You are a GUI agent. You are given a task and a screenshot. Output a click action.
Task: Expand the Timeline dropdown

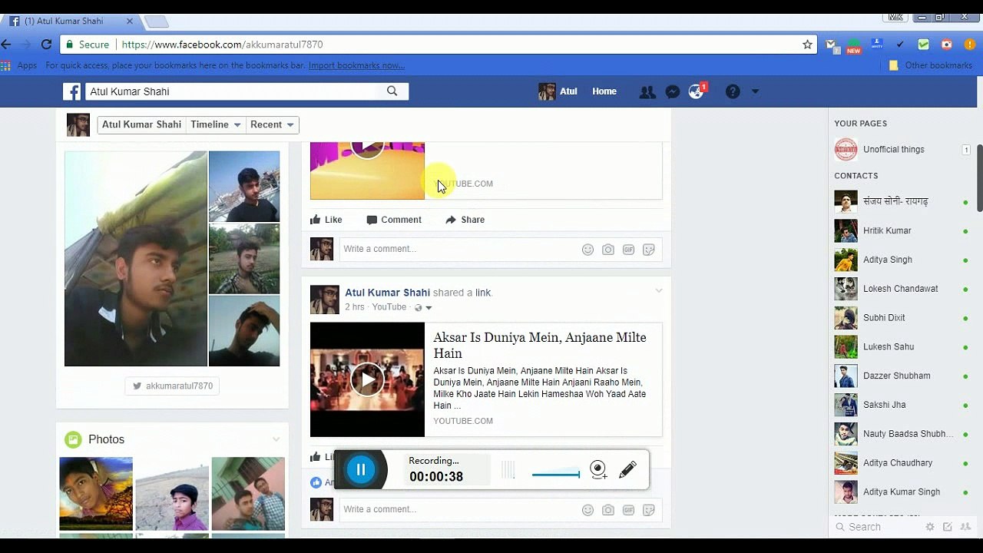216,124
